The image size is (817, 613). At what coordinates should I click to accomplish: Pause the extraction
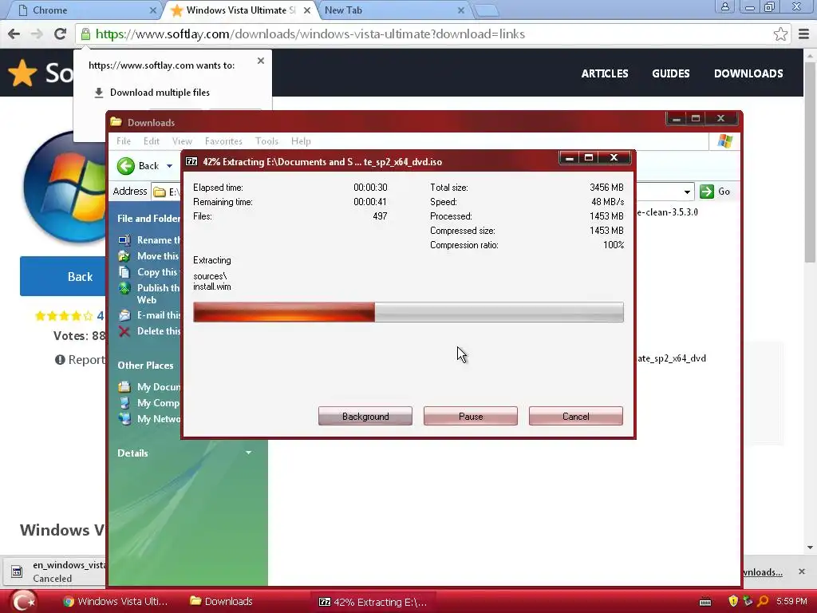point(471,416)
